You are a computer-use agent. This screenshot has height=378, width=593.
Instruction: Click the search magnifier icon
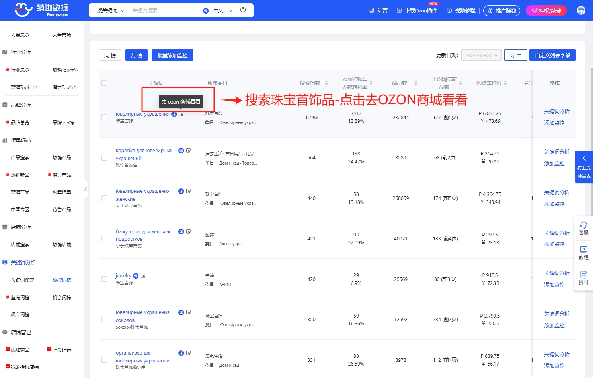[x=243, y=10]
